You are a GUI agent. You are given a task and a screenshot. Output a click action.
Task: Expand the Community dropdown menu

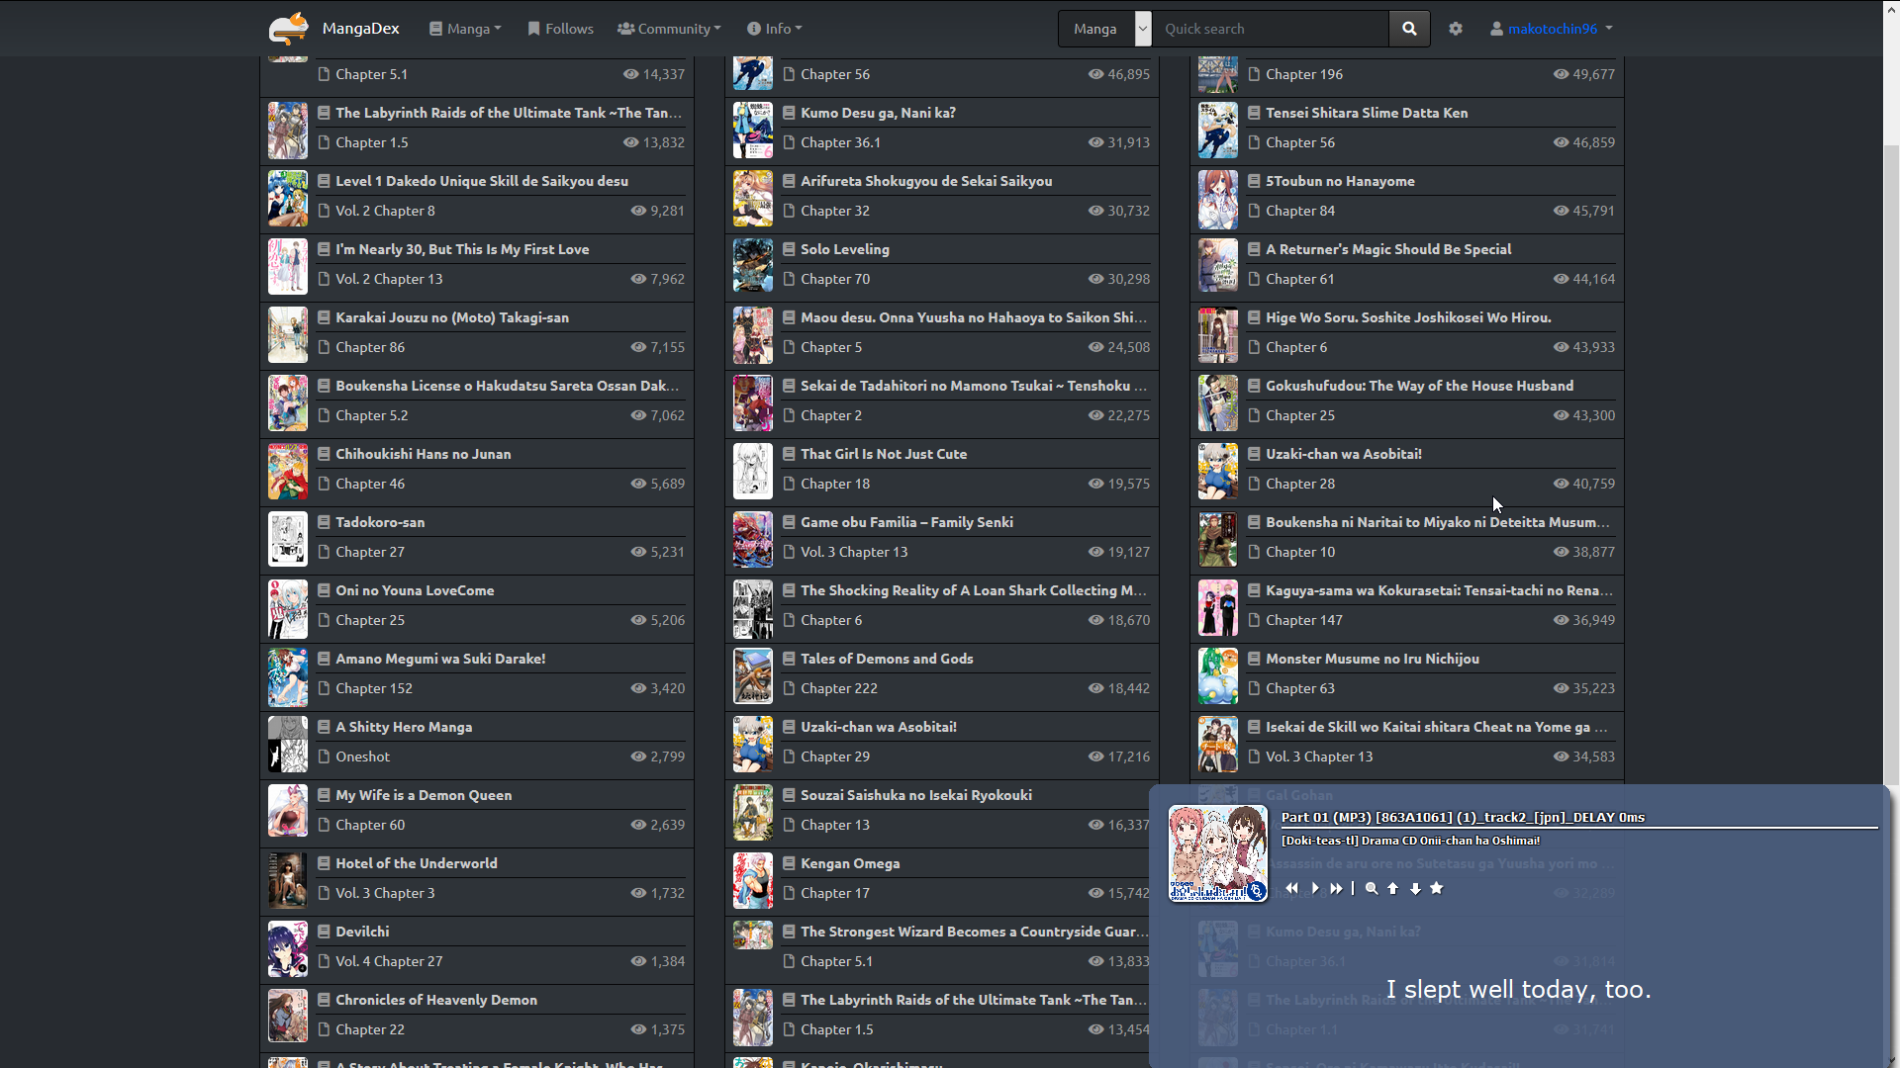click(x=669, y=29)
